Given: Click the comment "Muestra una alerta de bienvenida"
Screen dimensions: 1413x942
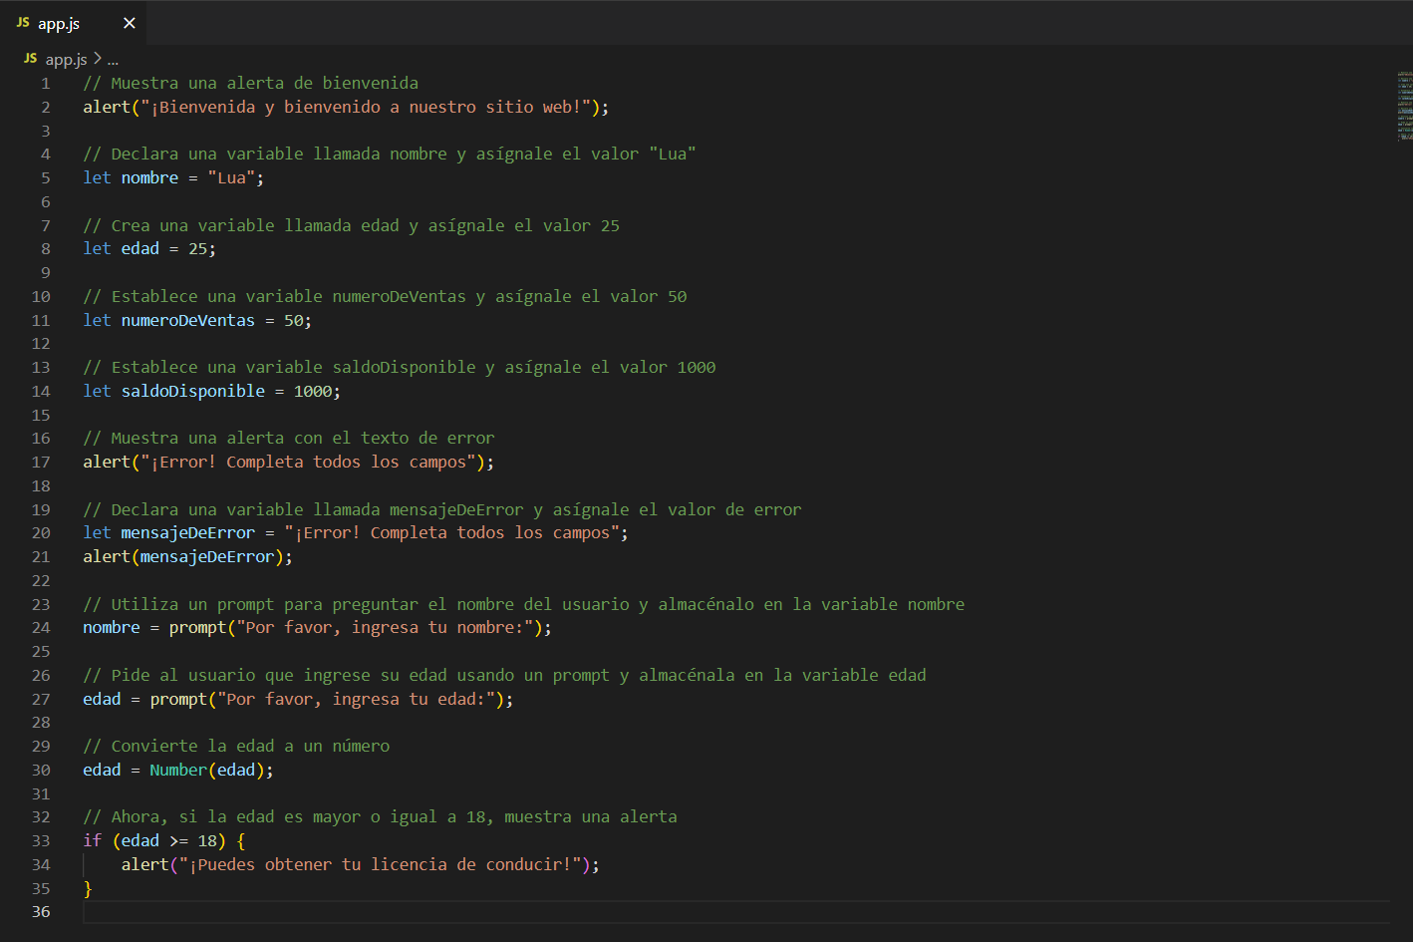Looking at the screenshot, I should [x=251, y=83].
